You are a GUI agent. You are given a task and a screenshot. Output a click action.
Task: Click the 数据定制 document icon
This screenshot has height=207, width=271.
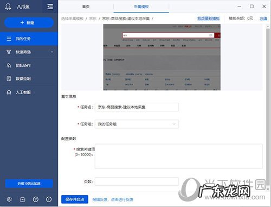(9, 79)
